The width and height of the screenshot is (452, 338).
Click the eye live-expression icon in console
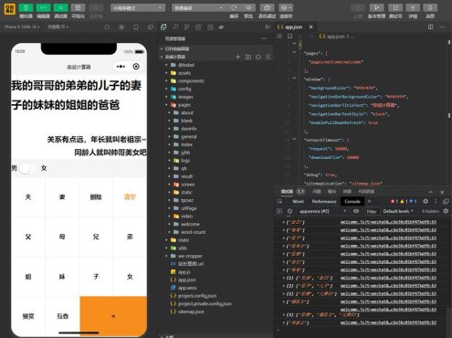point(356,211)
